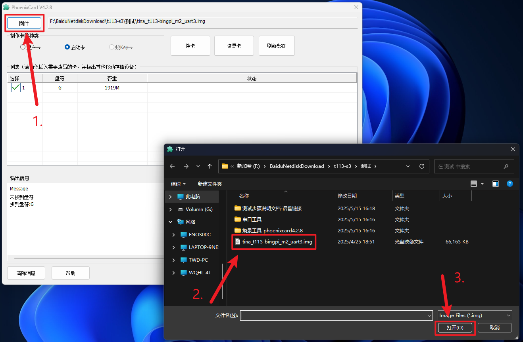Click the 打开(O) button
Image resolution: width=523 pixels, height=342 pixels.
455,328
